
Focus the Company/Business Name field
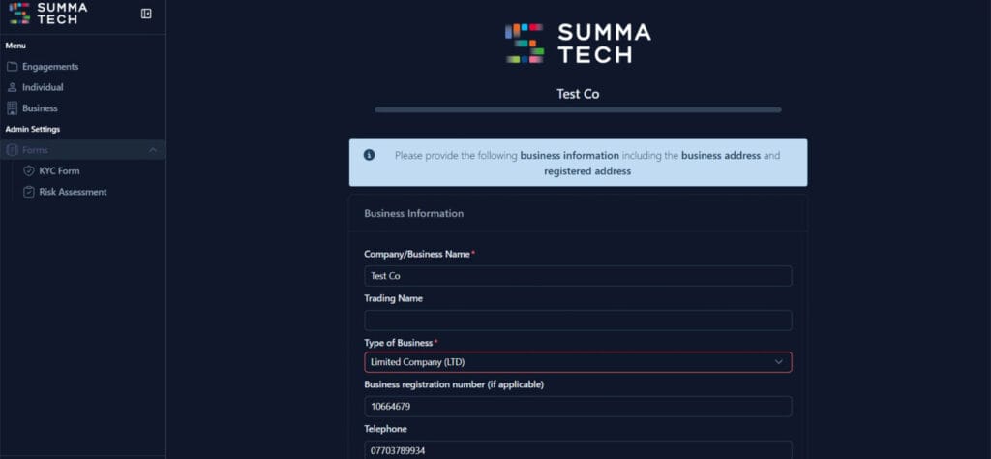click(x=578, y=276)
